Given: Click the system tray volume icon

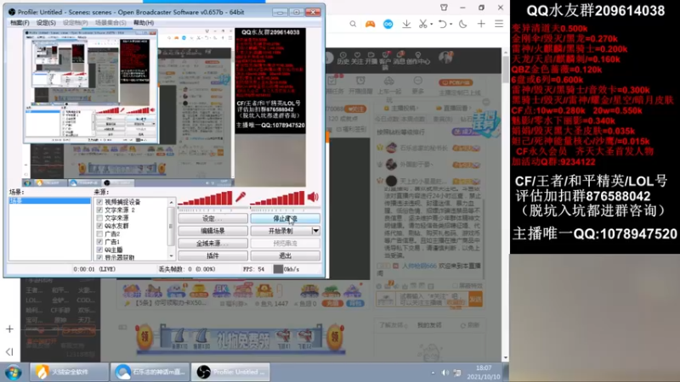Looking at the screenshot, I should (x=445, y=373).
